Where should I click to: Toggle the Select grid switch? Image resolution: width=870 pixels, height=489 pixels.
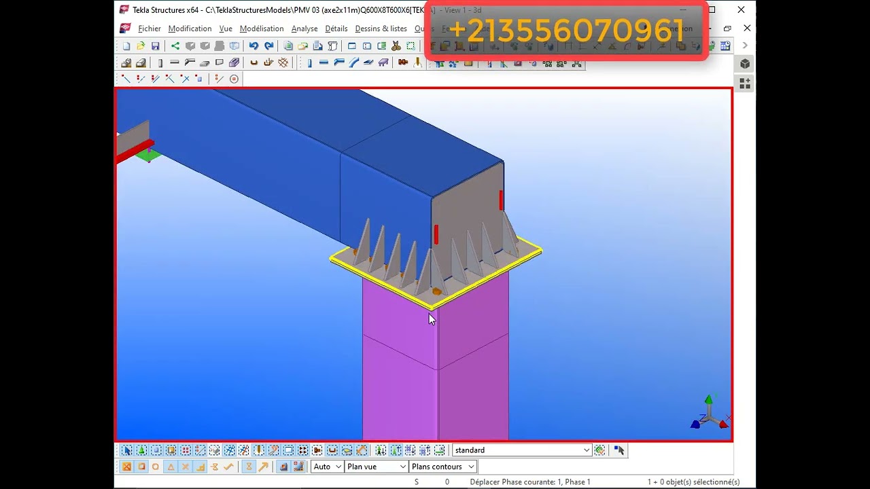pyautogui.click(x=230, y=450)
